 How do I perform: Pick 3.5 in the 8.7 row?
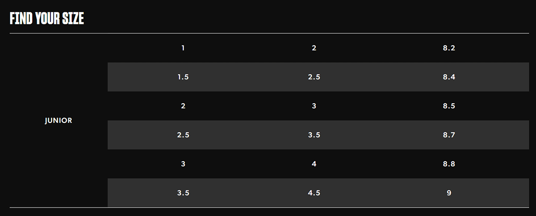click(x=314, y=135)
